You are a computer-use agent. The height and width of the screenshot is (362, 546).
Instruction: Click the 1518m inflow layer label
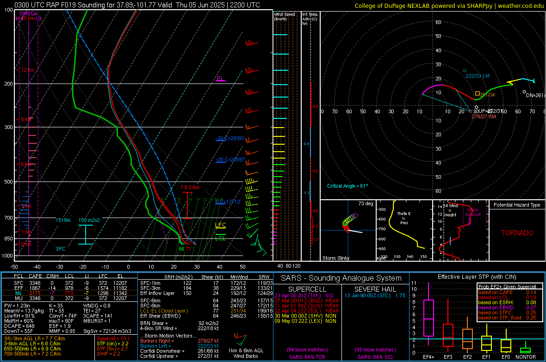click(63, 220)
